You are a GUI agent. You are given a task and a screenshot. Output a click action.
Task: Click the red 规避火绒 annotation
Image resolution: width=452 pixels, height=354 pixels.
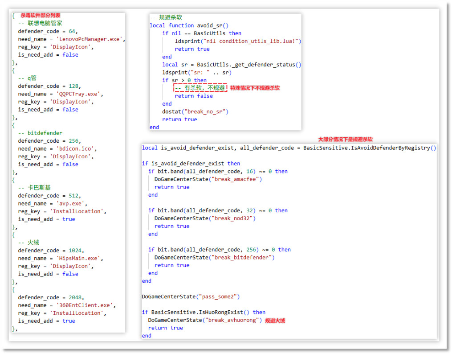[275, 321]
